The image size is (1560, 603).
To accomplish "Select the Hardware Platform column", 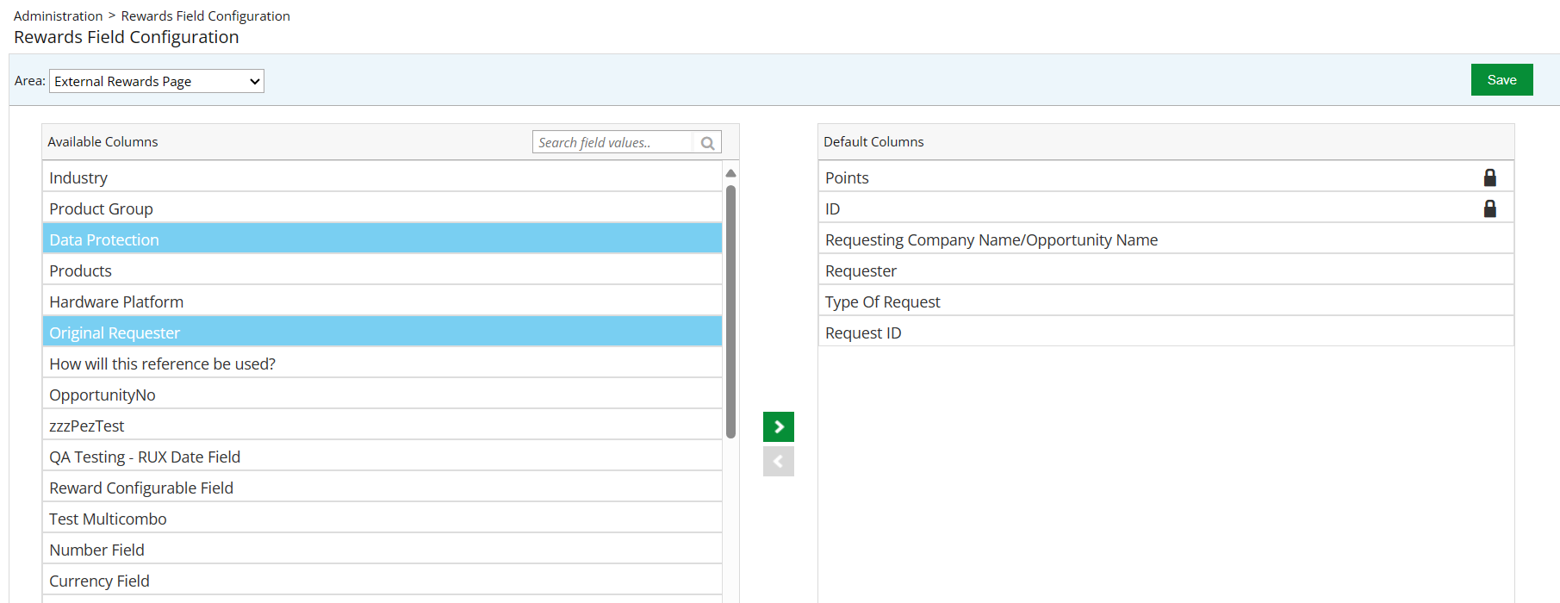I will tap(382, 301).
